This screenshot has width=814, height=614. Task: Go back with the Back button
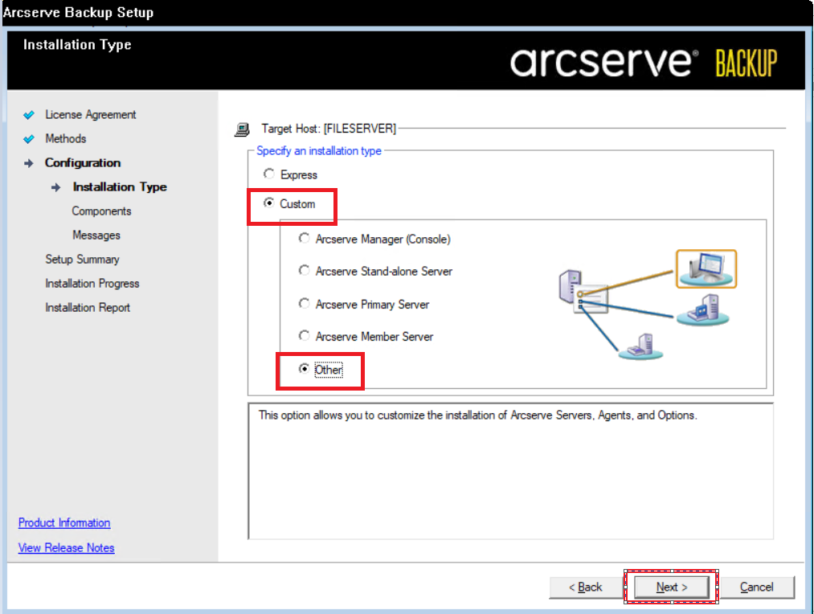tap(586, 587)
